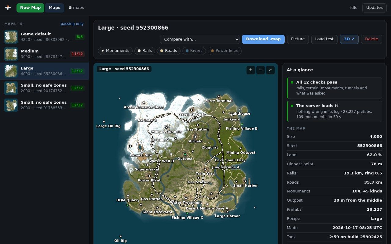This screenshot has height=244, width=391.
Task: Click the New Map button
Action: 30,8
